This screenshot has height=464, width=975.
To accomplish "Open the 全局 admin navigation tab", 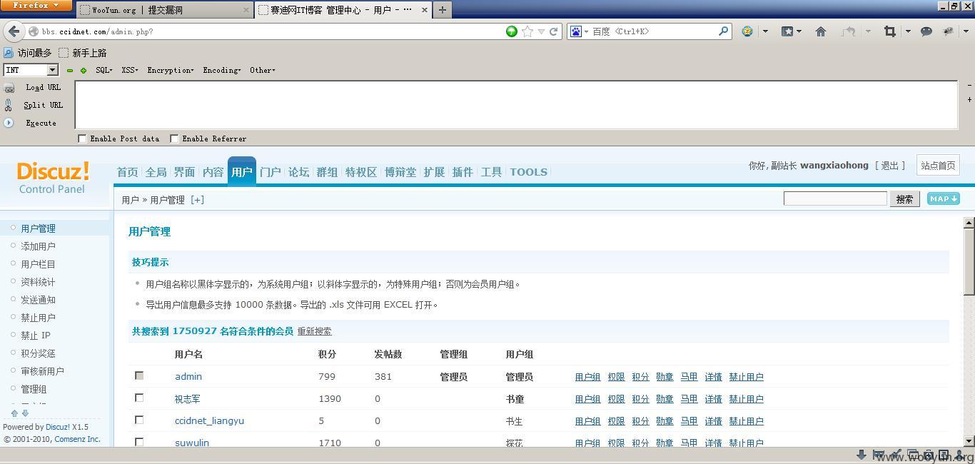I will pyautogui.click(x=156, y=172).
